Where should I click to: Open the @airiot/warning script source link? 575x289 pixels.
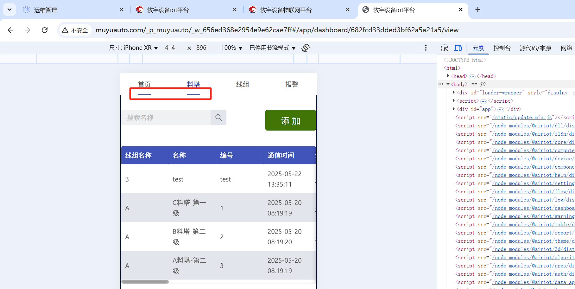pos(533,216)
